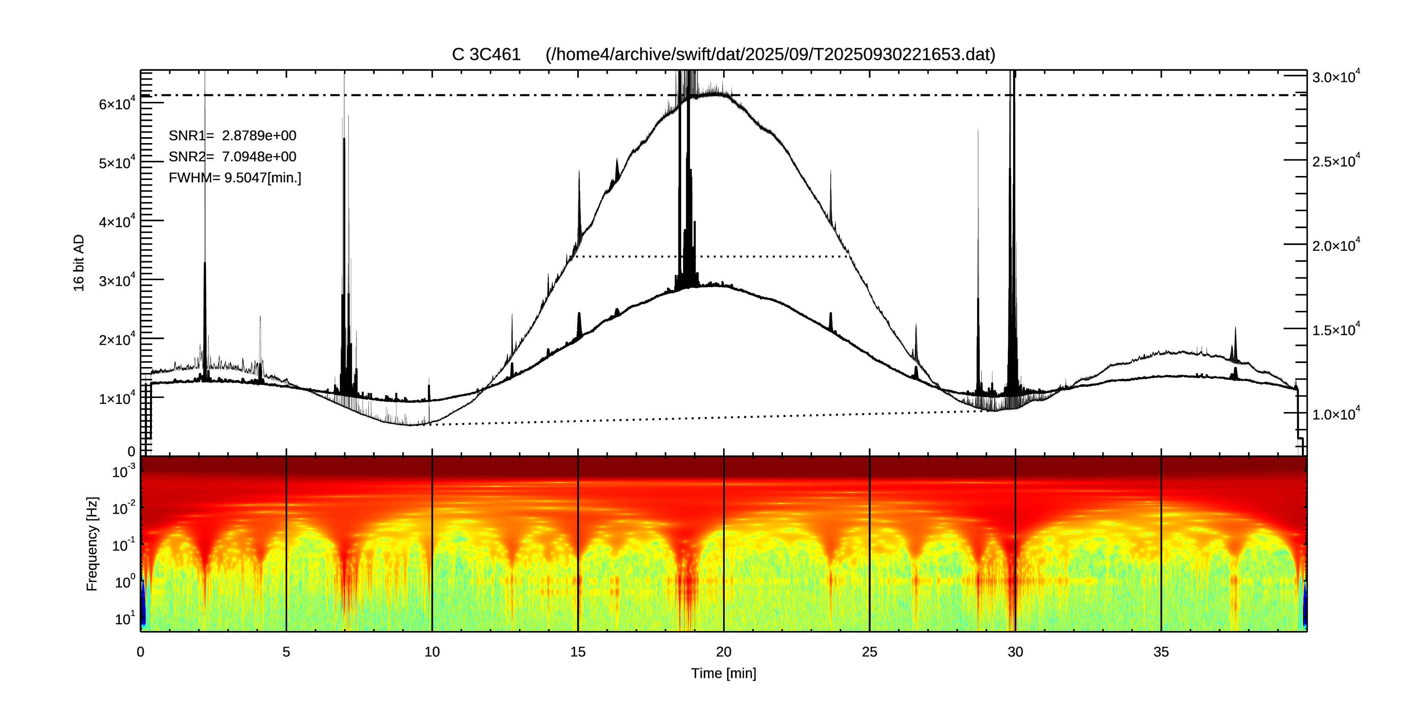
Task: Click the 30 tick on time axis
Action: click(1015, 652)
